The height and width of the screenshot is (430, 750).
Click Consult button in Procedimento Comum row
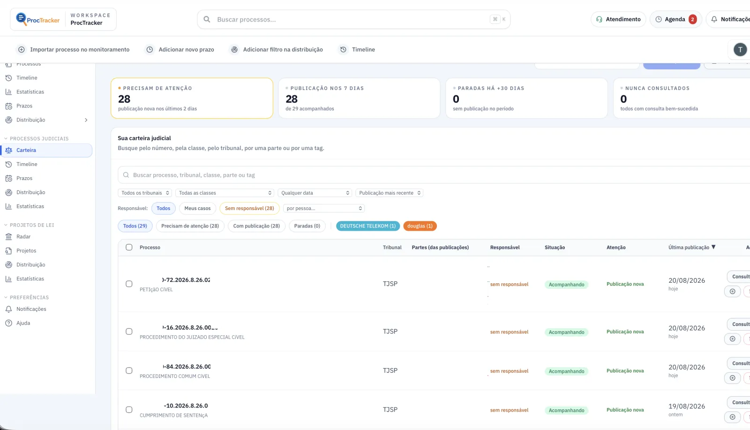[739, 363]
